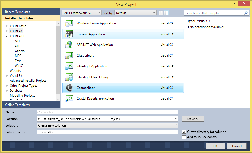252x153 pixels.
Task: Click the Cancel button
Action: pyautogui.click(x=237, y=146)
